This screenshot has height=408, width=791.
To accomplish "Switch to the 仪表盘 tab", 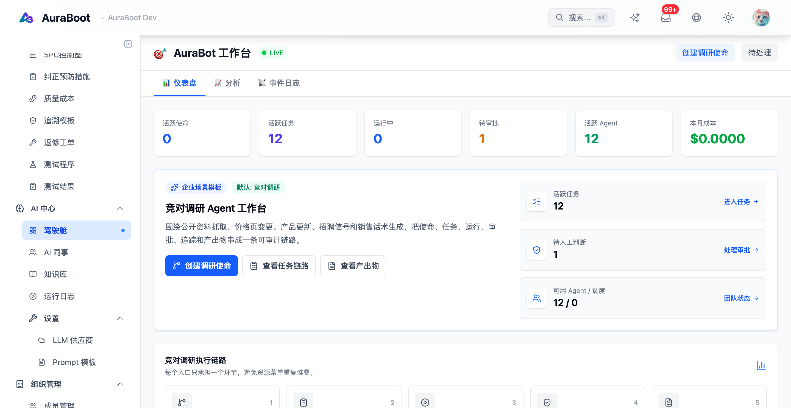I will click(180, 83).
